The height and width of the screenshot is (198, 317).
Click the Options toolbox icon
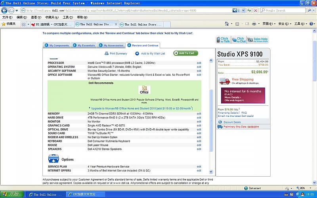click(53, 159)
